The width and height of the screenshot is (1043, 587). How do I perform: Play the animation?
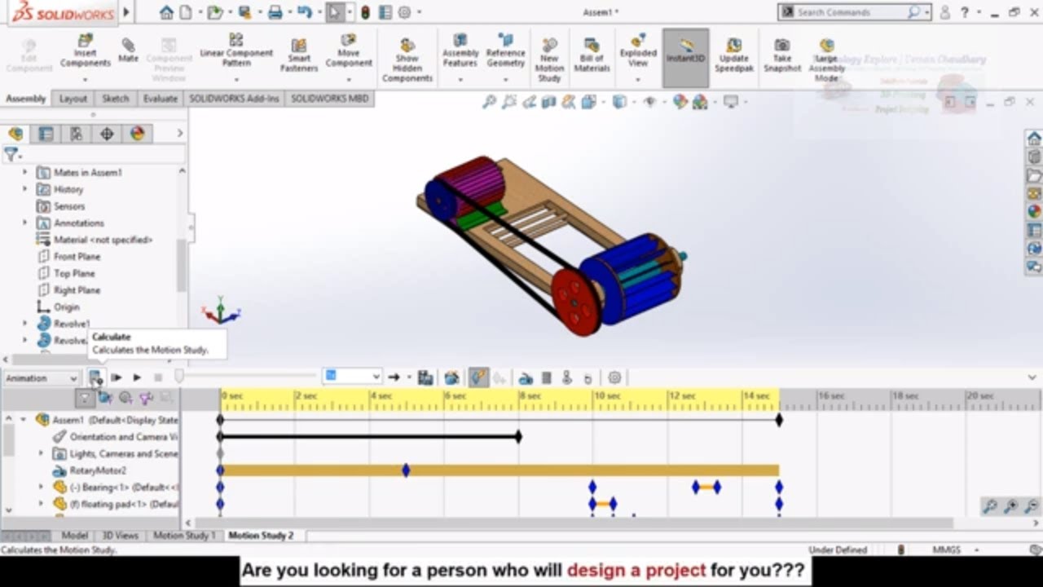pos(137,377)
